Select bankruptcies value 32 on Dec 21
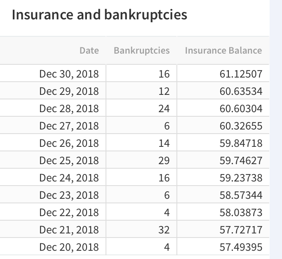The image size is (282, 259). (164, 230)
